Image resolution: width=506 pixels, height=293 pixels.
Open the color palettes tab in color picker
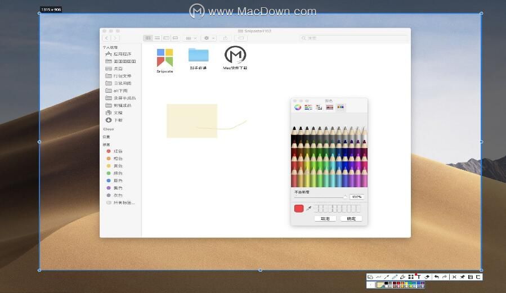click(x=319, y=107)
